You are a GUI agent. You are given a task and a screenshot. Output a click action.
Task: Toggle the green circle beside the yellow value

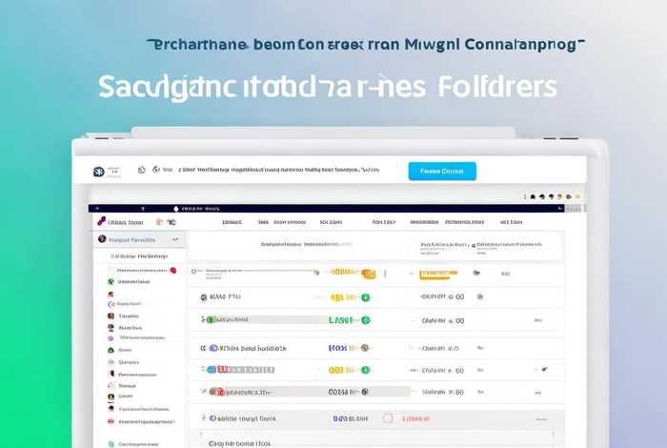click(365, 297)
